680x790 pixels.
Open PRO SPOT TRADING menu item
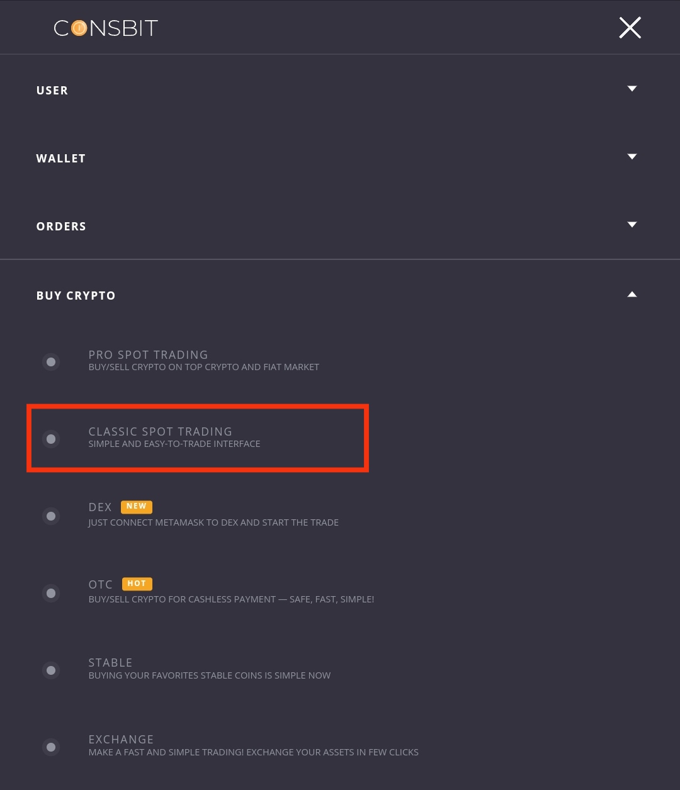click(148, 355)
